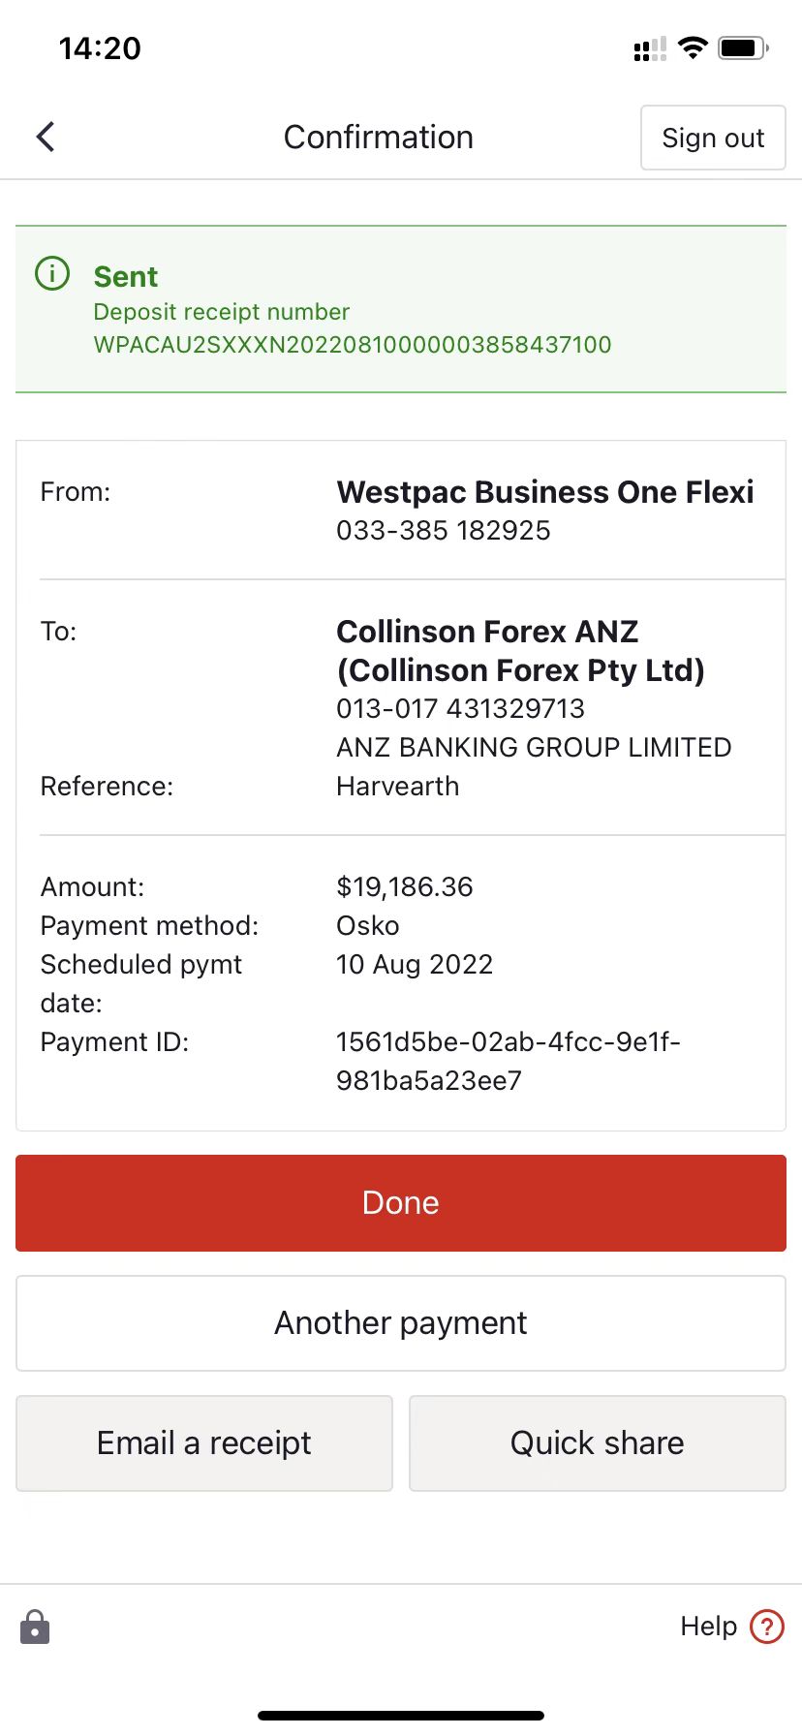
Task: Start Another payment
Action: [401, 1323]
